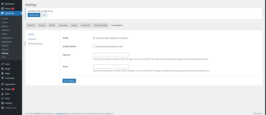
Task: Click the Eduma sidebar icon
Action: click(2, 9)
